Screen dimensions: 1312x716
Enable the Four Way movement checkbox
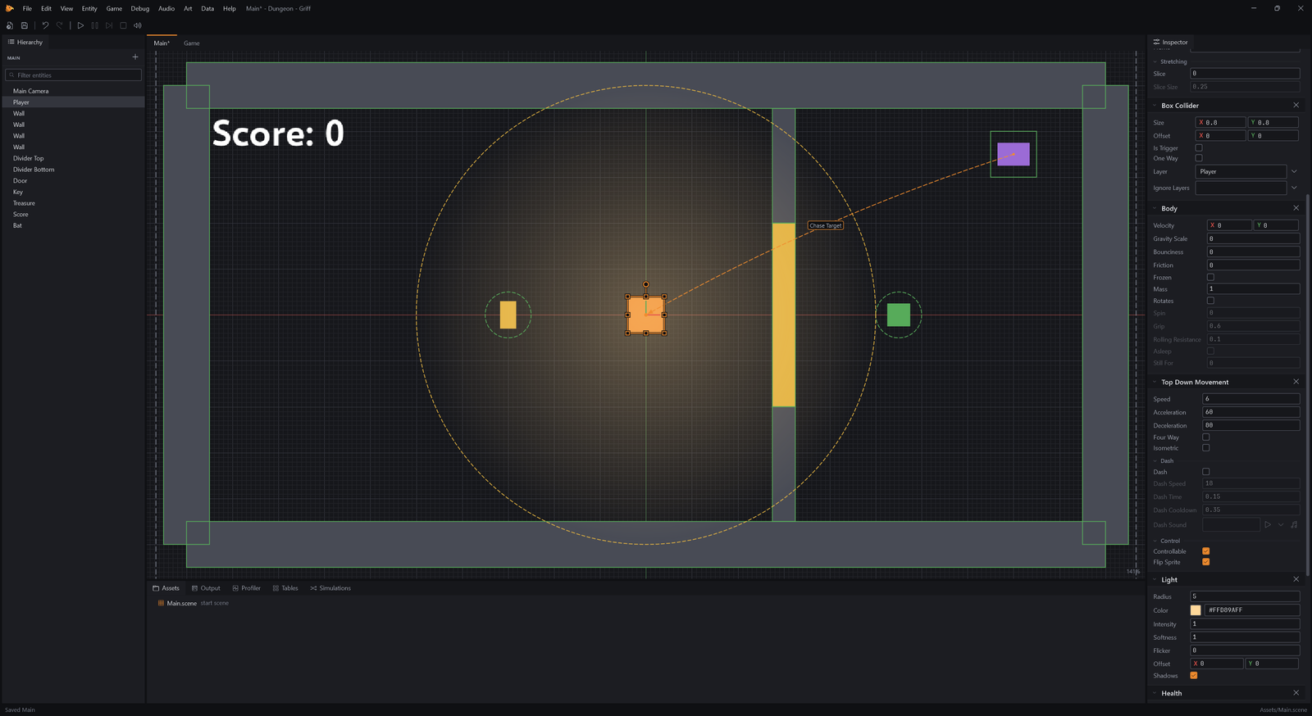coord(1205,437)
